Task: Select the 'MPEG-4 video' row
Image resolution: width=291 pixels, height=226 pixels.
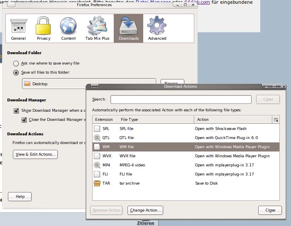Action: (x=186, y=165)
